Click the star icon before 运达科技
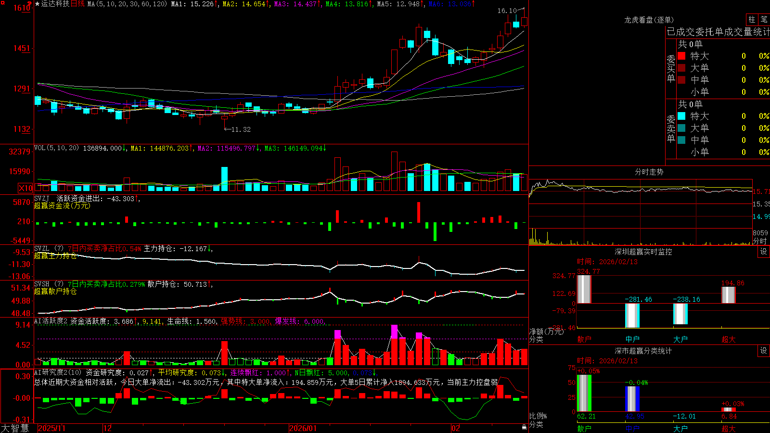The width and height of the screenshot is (770, 433). click(x=37, y=4)
